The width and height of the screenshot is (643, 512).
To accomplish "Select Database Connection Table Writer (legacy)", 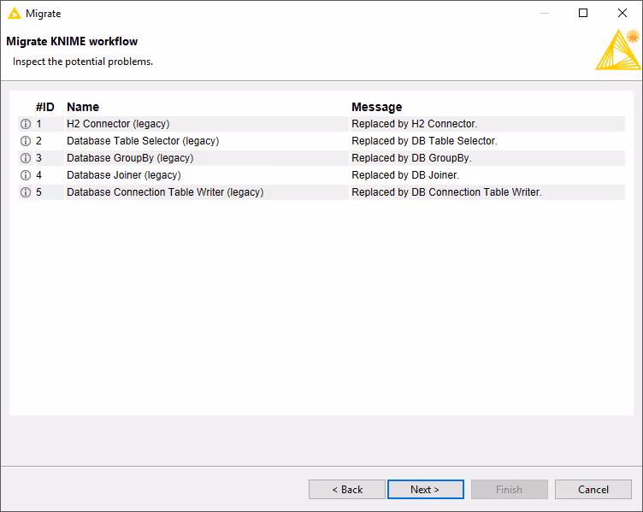I will pos(165,192).
